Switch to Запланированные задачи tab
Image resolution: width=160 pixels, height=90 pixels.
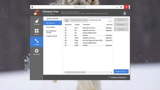79,20
